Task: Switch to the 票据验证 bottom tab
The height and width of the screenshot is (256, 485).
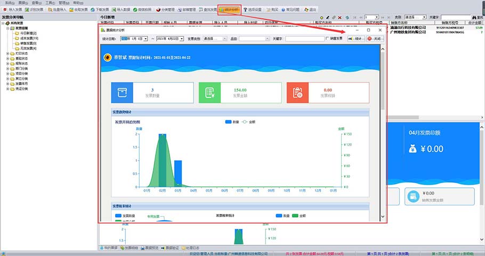Action: point(170,248)
